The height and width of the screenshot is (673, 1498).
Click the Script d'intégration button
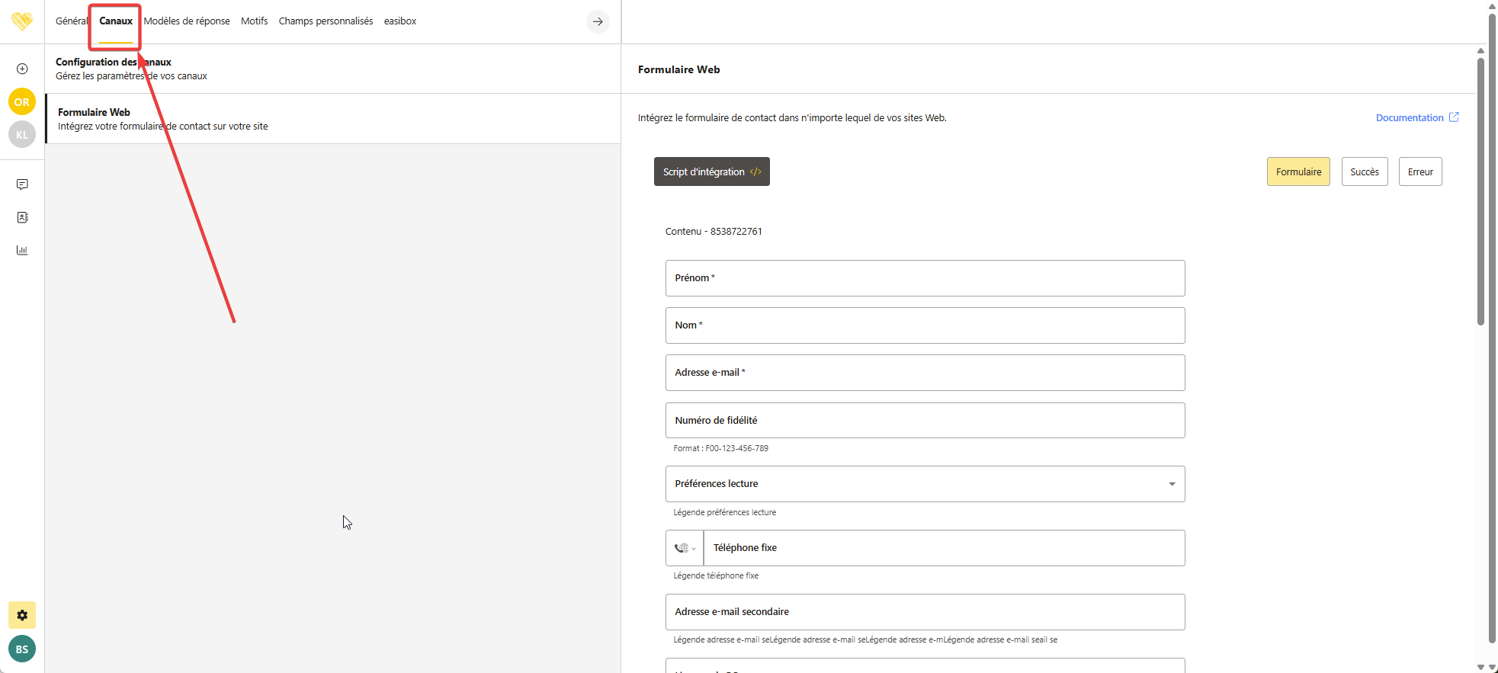(x=711, y=171)
